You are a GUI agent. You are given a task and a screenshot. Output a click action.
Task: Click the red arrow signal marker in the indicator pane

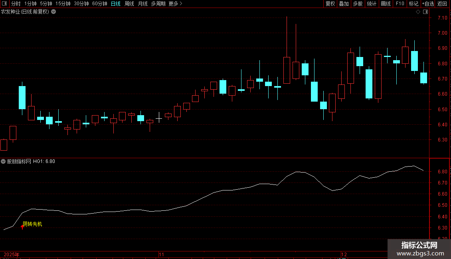pyautogui.click(x=22, y=227)
